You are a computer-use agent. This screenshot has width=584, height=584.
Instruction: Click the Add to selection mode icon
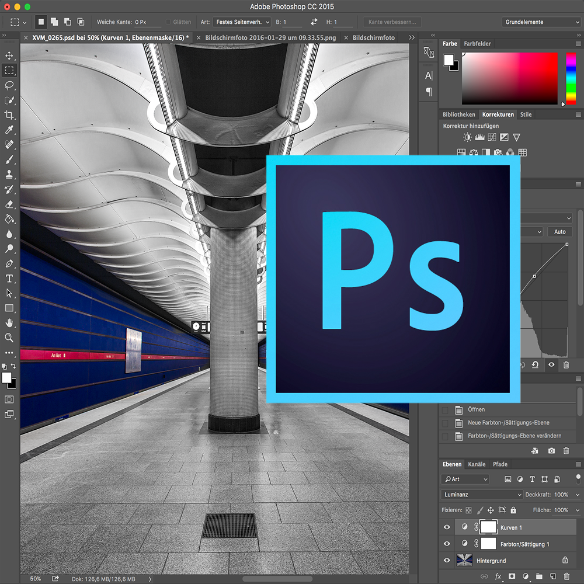coord(54,22)
